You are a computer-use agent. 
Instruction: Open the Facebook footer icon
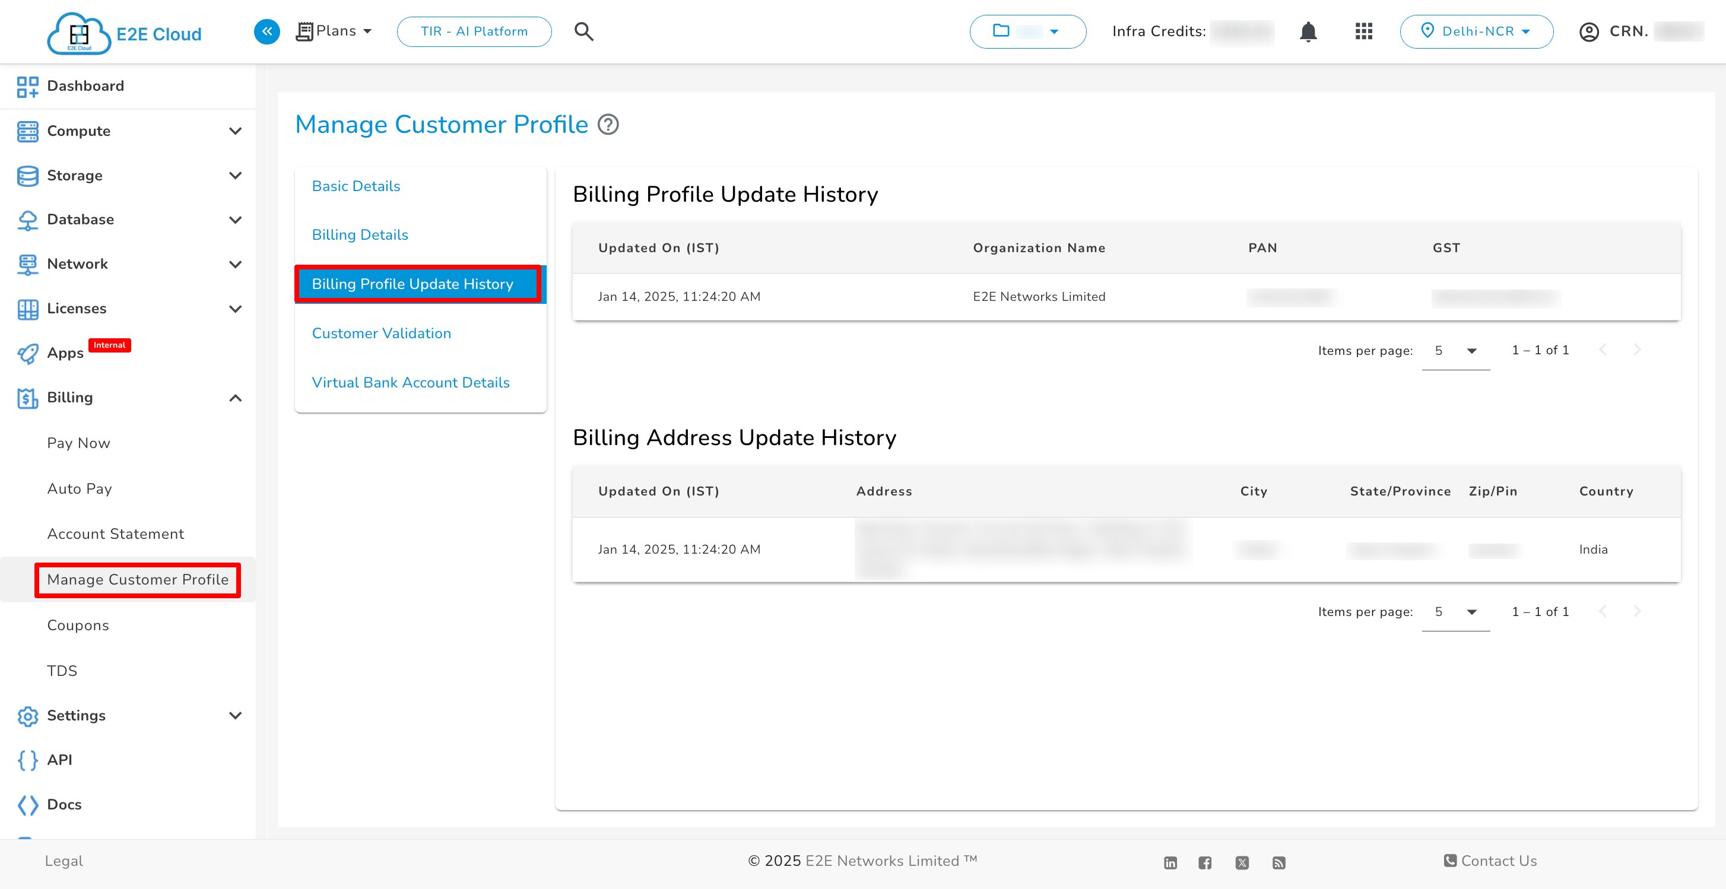pyautogui.click(x=1205, y=863)
